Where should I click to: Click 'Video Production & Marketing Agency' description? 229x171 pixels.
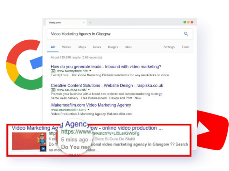pyautogui.click(x=92, y=114)
